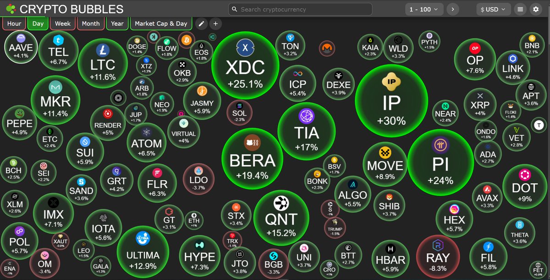Click the FLR bubble

(x=157, y=182)
